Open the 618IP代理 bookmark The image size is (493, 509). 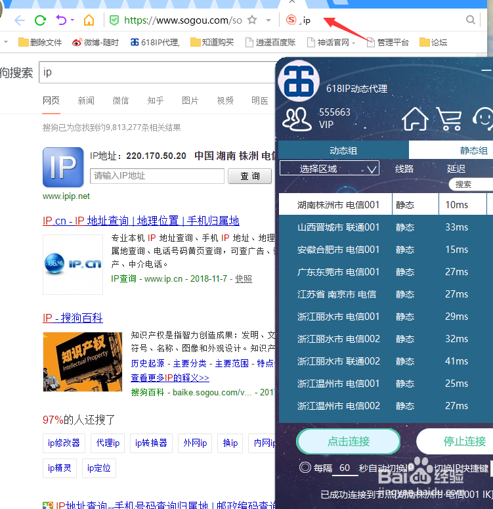(x=155, y=42)
